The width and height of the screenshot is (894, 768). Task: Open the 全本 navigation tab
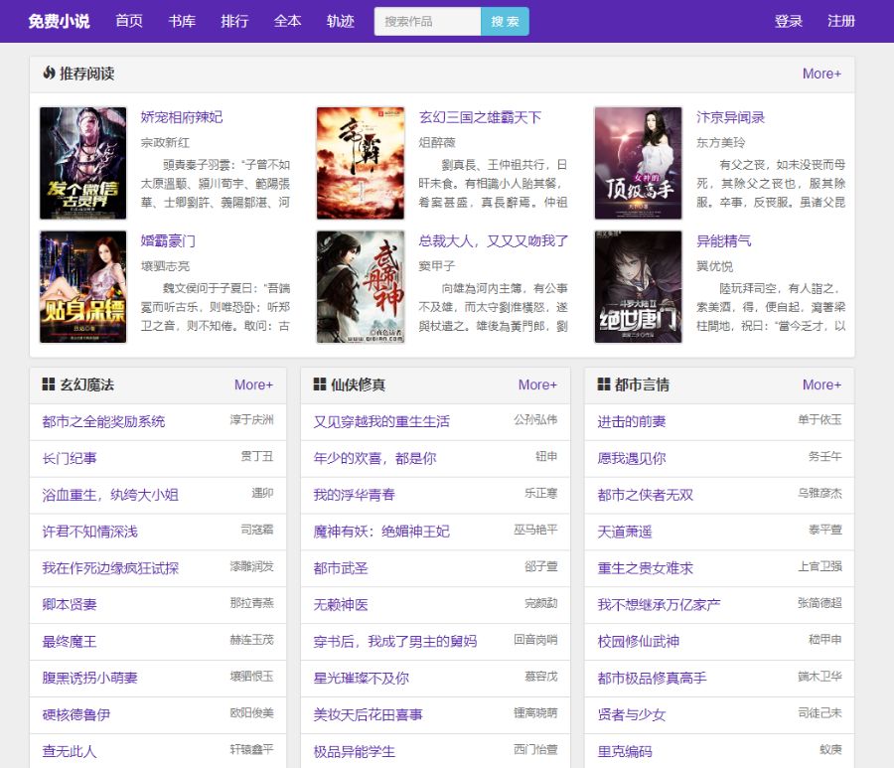pyautogui.click(x=287, y=21)
